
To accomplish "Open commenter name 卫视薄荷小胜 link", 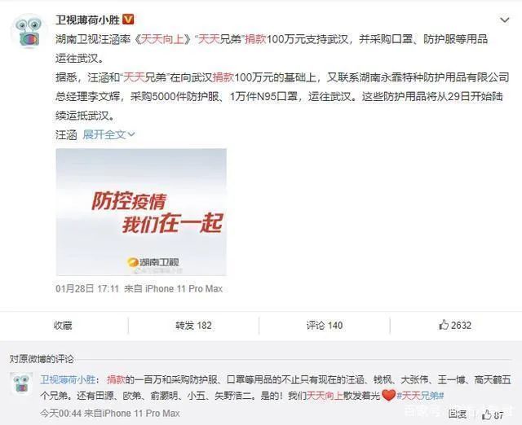I will [x=68, y=379].
